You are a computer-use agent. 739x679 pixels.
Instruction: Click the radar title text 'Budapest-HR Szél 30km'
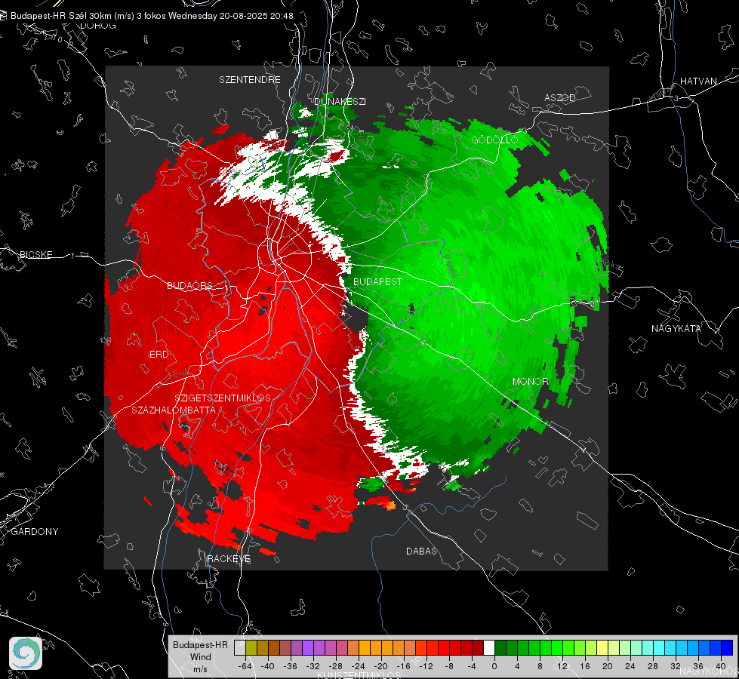[x=61, y=16]
